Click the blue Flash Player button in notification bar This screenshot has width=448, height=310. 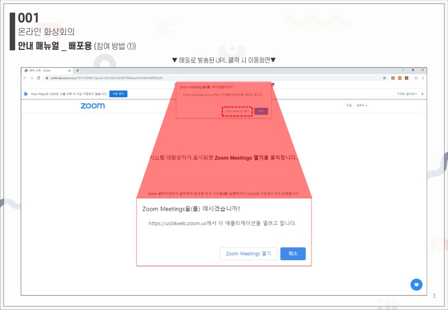click(118, 94)
